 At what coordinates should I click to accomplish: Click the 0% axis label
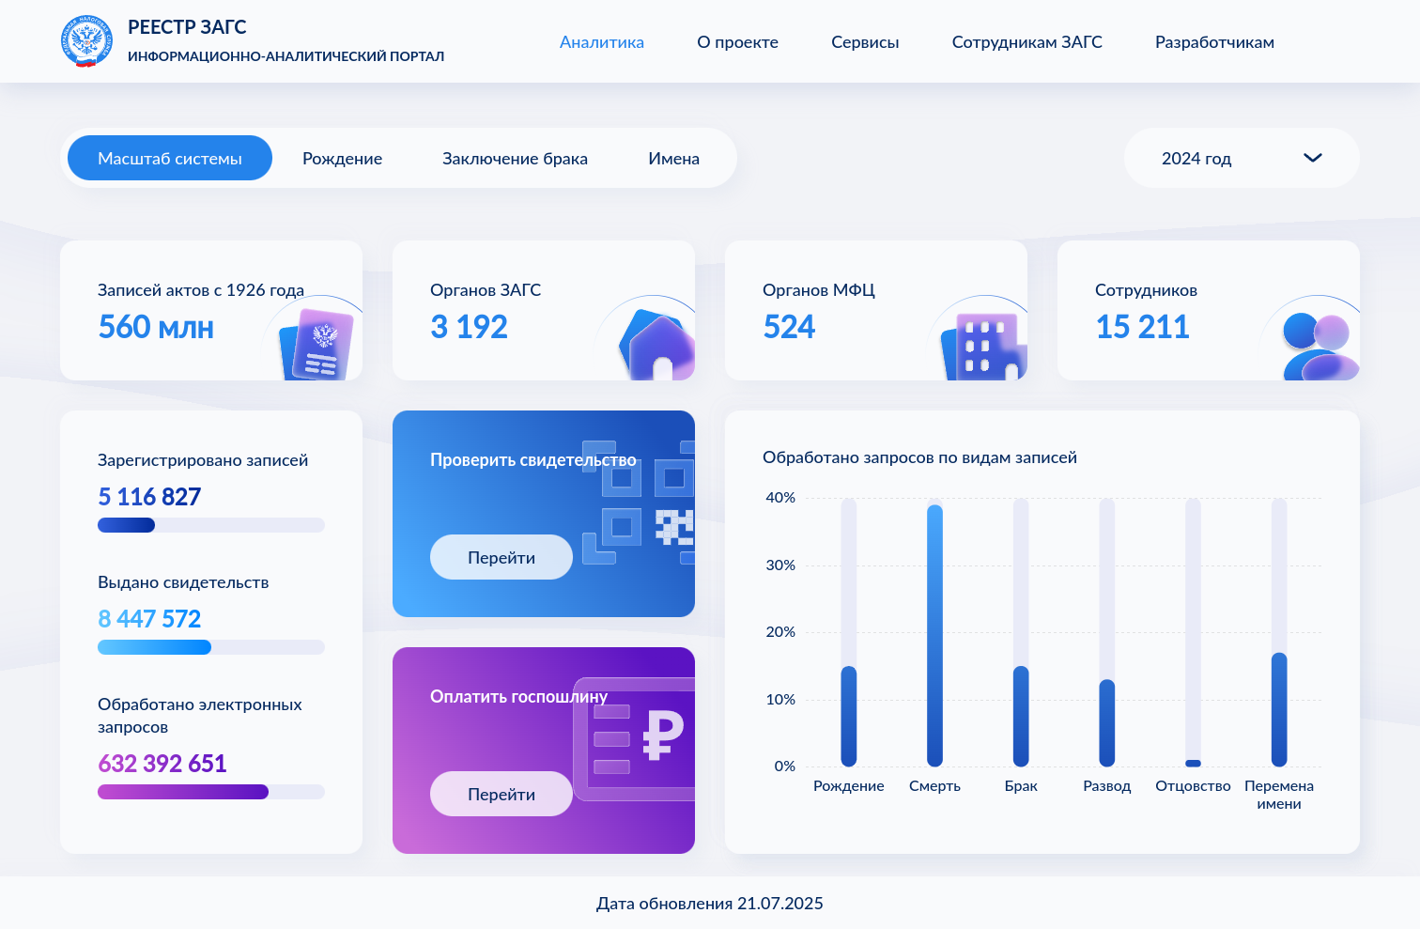coord(785,766)
